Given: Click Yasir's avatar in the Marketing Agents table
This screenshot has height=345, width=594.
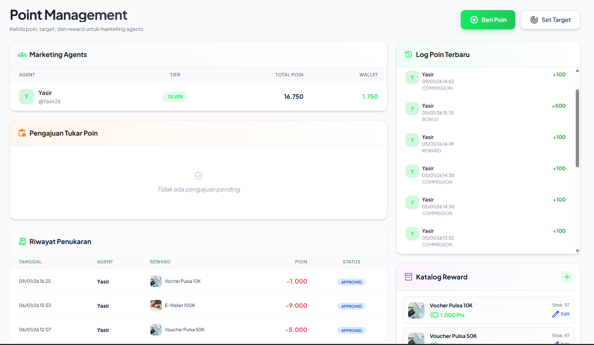Looking at the screenshot, I should click(x=26, y=96).
